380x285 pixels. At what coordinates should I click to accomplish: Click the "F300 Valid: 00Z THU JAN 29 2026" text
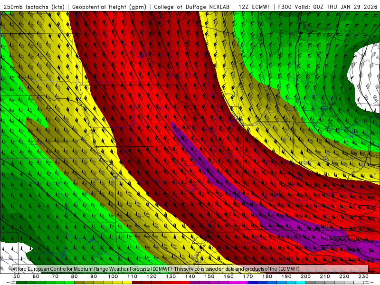coord(328,7)
